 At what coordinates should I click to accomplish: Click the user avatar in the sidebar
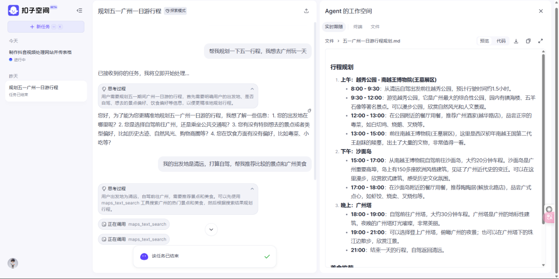pyautogui.click(x=13, y=263)
